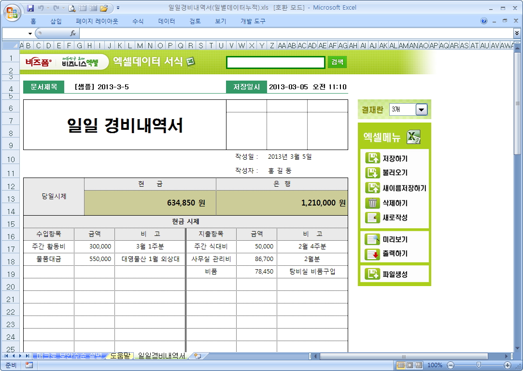Click the Select All corner of the sheet

coord(11,45)
